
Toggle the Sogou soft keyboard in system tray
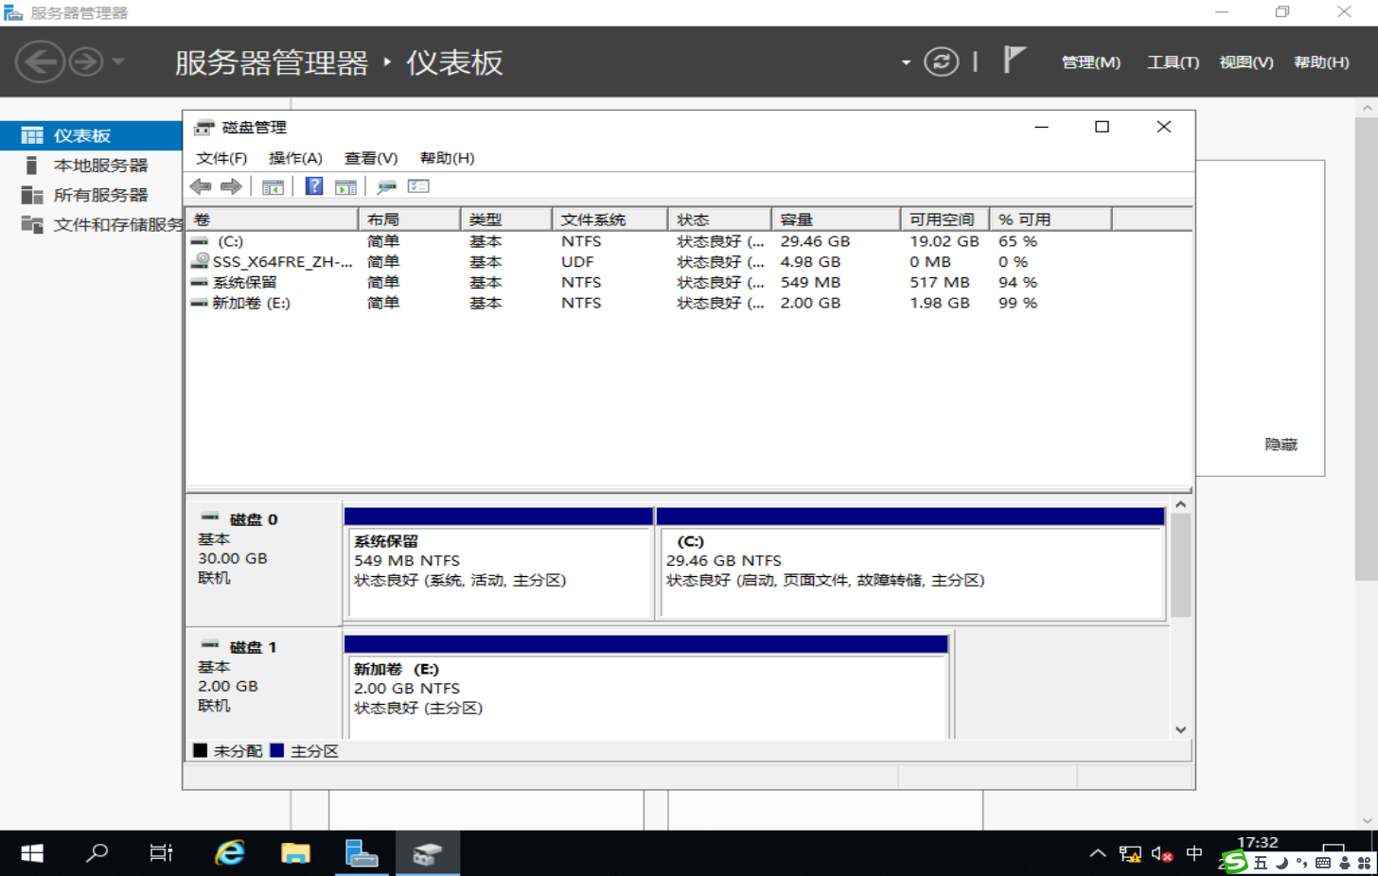(x=1323, y=862)
